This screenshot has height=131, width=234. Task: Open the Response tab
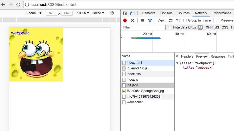coord(218,56)
